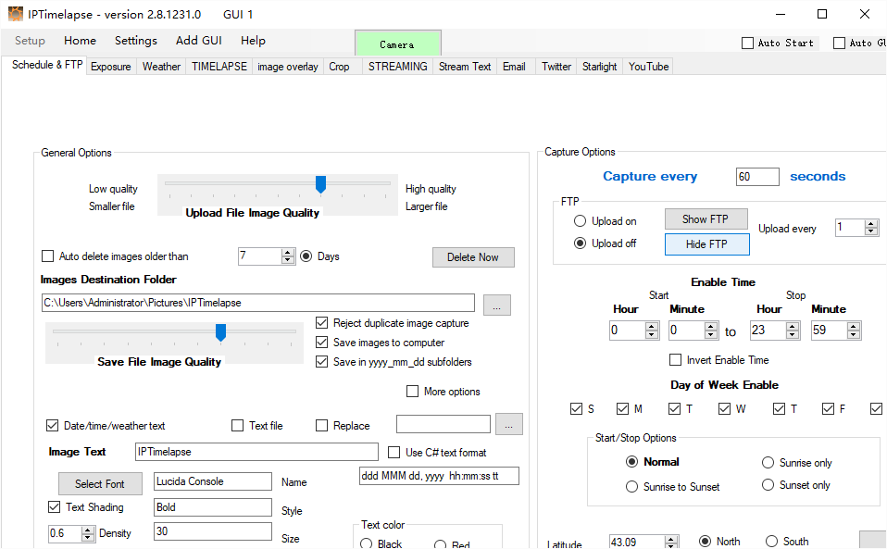Switch to the Weather tab

click(161, 67)
